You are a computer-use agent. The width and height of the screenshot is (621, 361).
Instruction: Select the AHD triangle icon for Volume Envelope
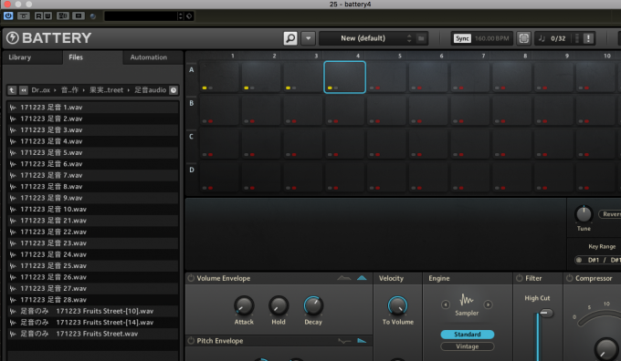(x=362, y=278)
